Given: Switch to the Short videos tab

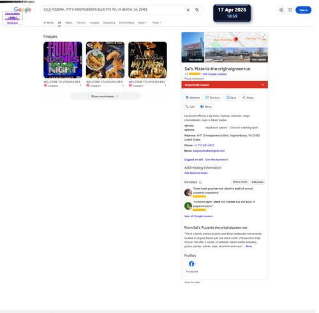Looking at the screenshot, I should pos(126,22).
